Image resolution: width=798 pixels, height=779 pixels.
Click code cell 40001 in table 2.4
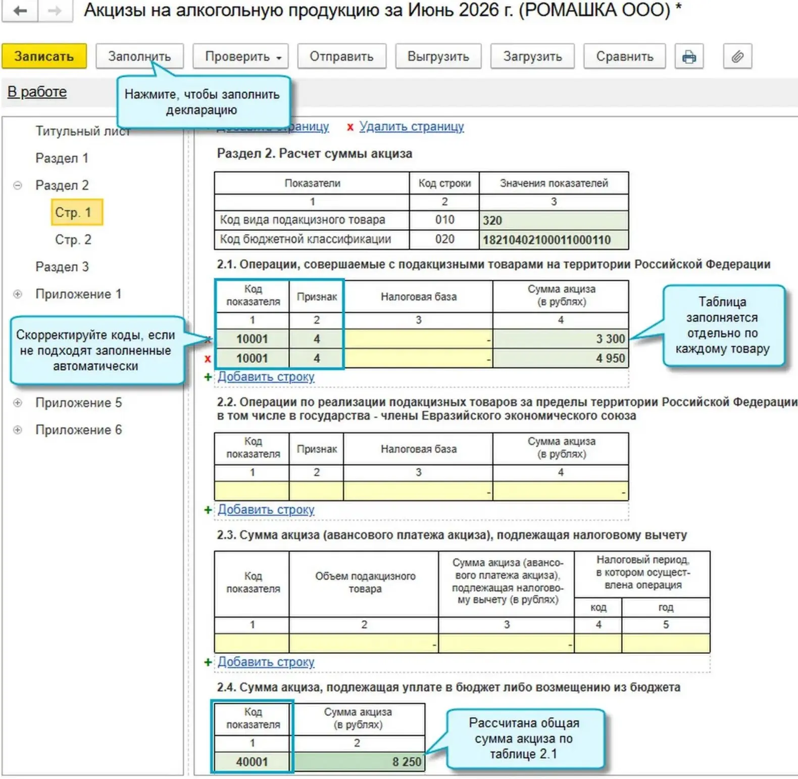coord(252,762)
